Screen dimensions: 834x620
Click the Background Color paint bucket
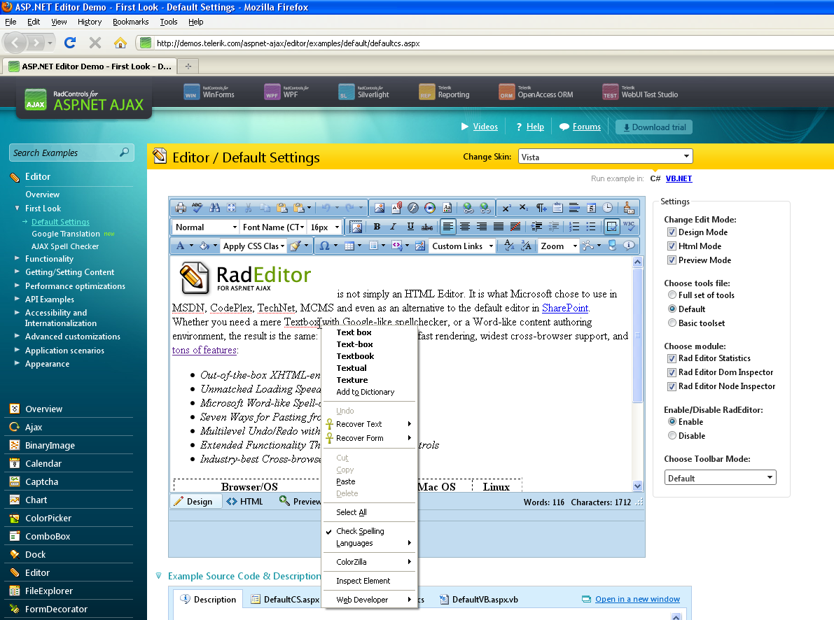[x=204, y=246]
